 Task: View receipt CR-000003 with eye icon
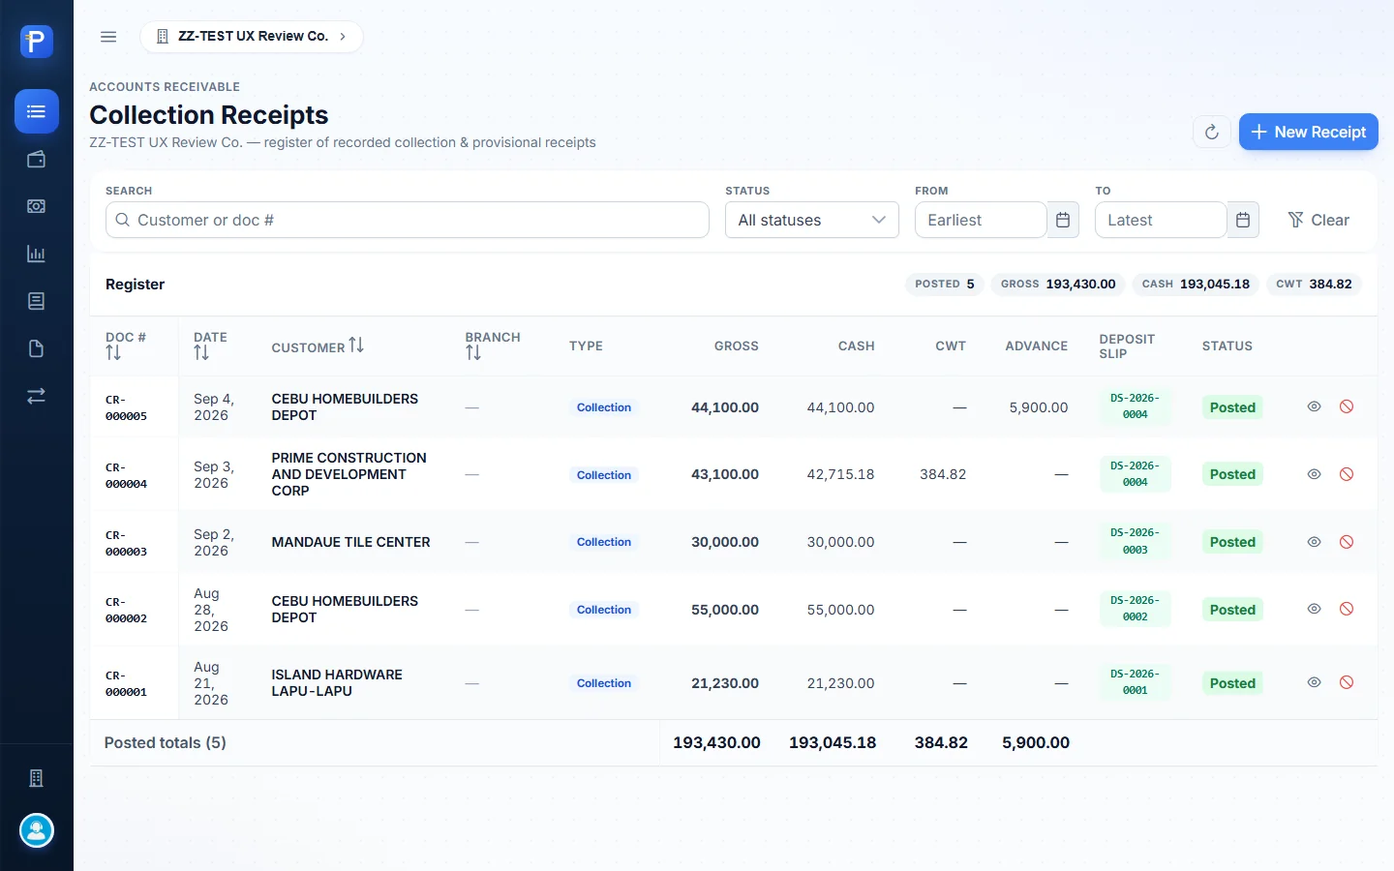(x=1314, y=542)
